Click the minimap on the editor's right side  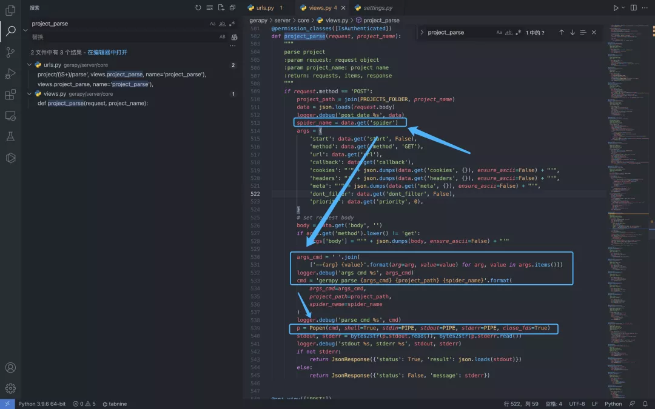point(628,182)
